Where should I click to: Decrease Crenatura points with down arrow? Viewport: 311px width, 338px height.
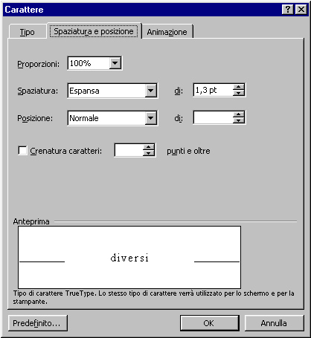coord(149,153)
